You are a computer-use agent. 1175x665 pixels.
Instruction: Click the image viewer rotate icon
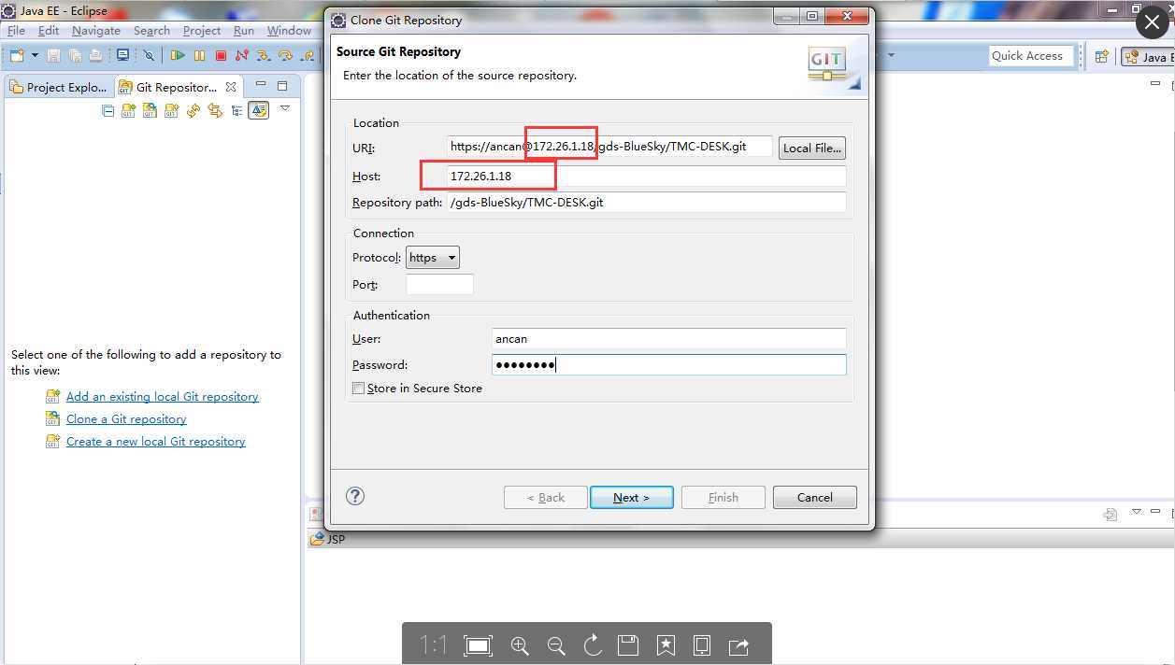[x=593, y=645]
